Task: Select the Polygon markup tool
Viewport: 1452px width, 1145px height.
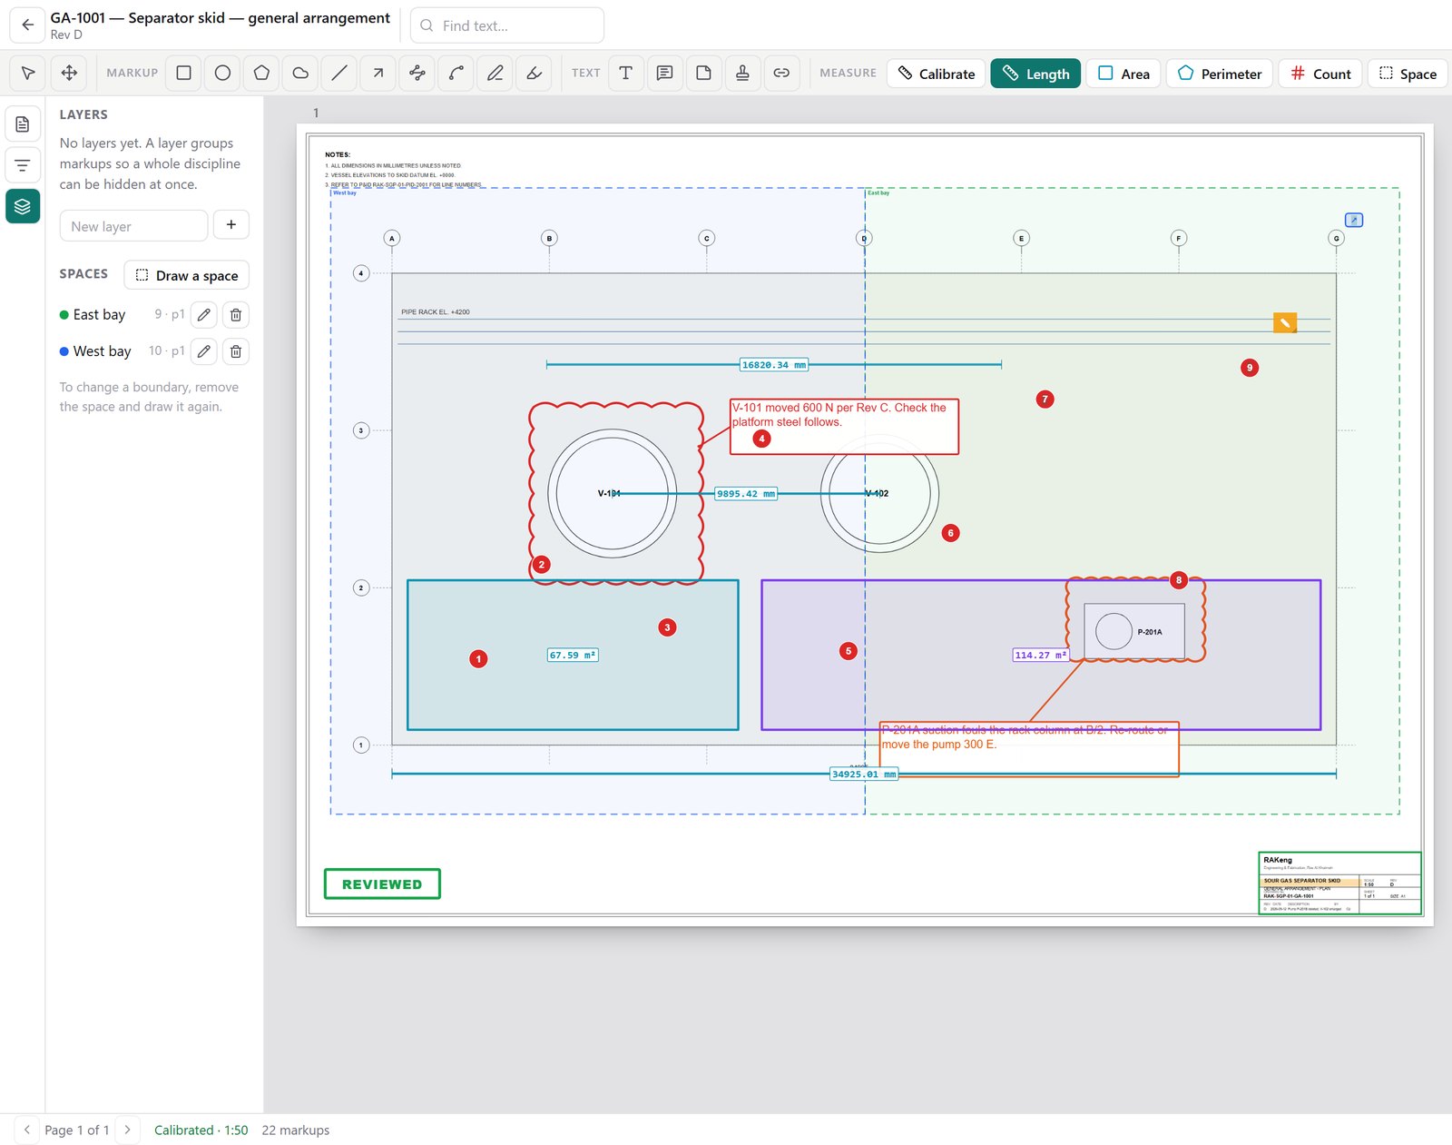Action: (x=262, y=73)
